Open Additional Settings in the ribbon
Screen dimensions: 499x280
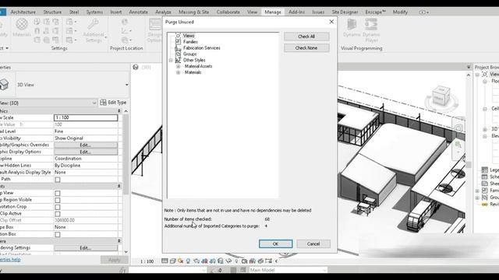click(x=94, y=30)
